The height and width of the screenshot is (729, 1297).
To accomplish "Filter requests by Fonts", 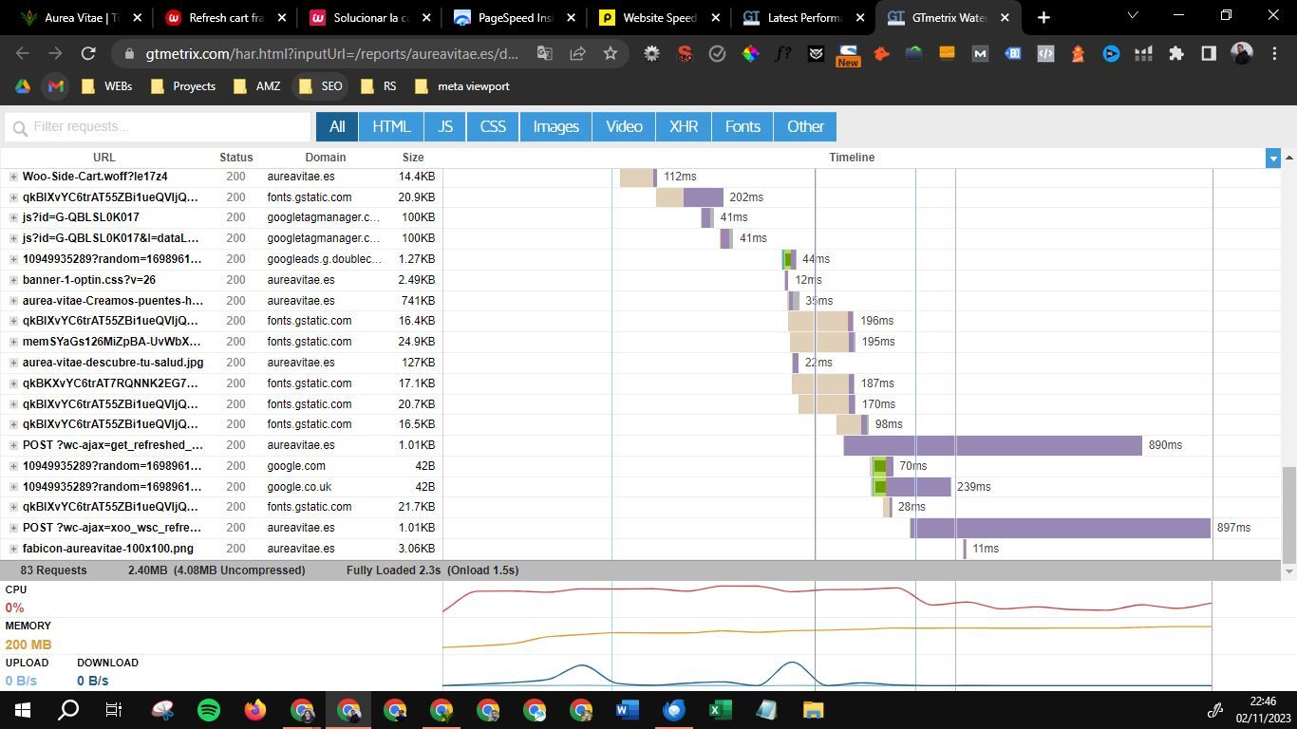I will [x=742, y=126].
